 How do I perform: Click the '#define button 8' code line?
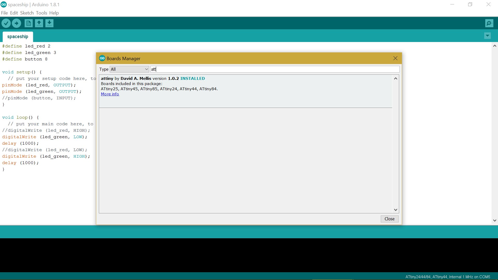click(x=25, y=59)
